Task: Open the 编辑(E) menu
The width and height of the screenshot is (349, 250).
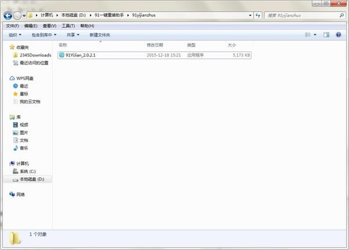Action: [x=31, y=26]
